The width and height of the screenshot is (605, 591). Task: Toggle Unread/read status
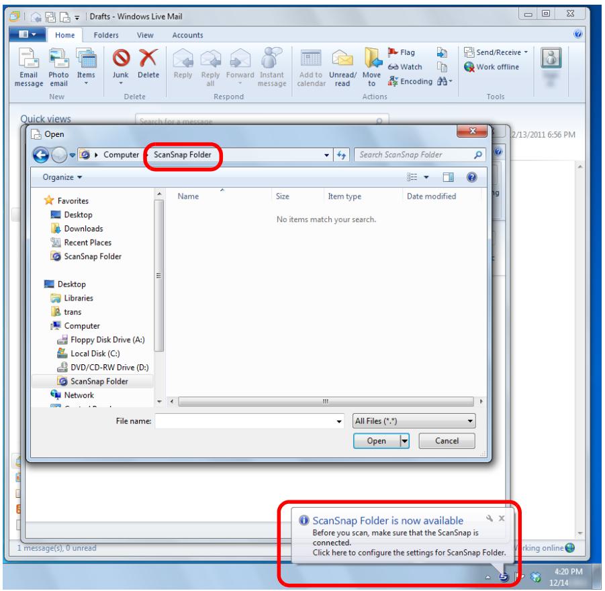(x=342, y=68)
